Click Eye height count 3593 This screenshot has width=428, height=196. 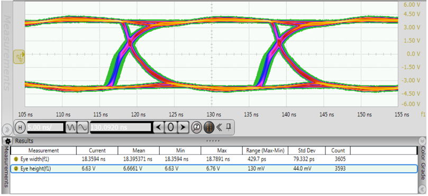pos(340,169)
